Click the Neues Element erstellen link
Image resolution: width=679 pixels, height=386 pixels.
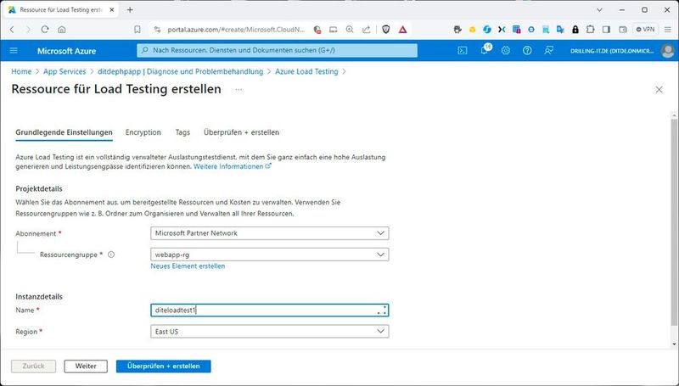188,266
